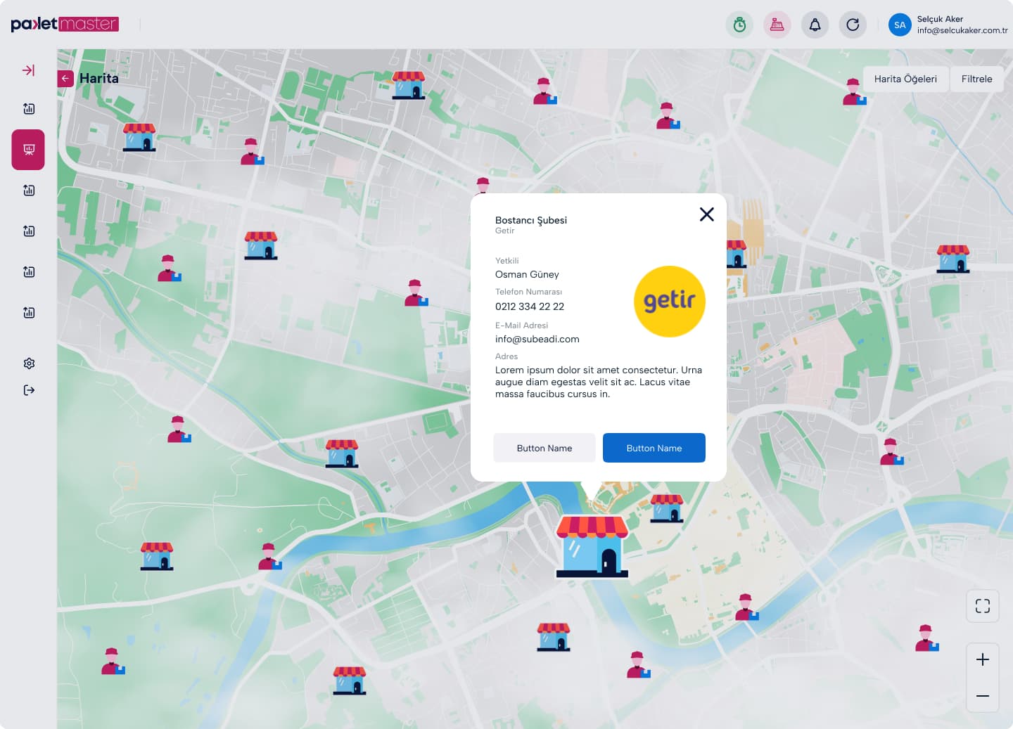Click the Getir subtitle under the branch name
This screenshot has height=729, width=1013.
[x=504, y=231]
